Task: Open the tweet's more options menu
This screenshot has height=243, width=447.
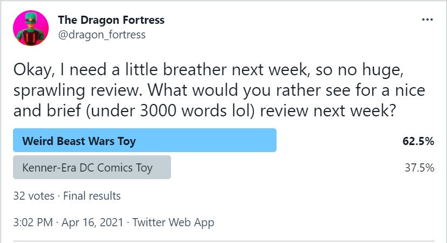Action: [x=427, y=20]
